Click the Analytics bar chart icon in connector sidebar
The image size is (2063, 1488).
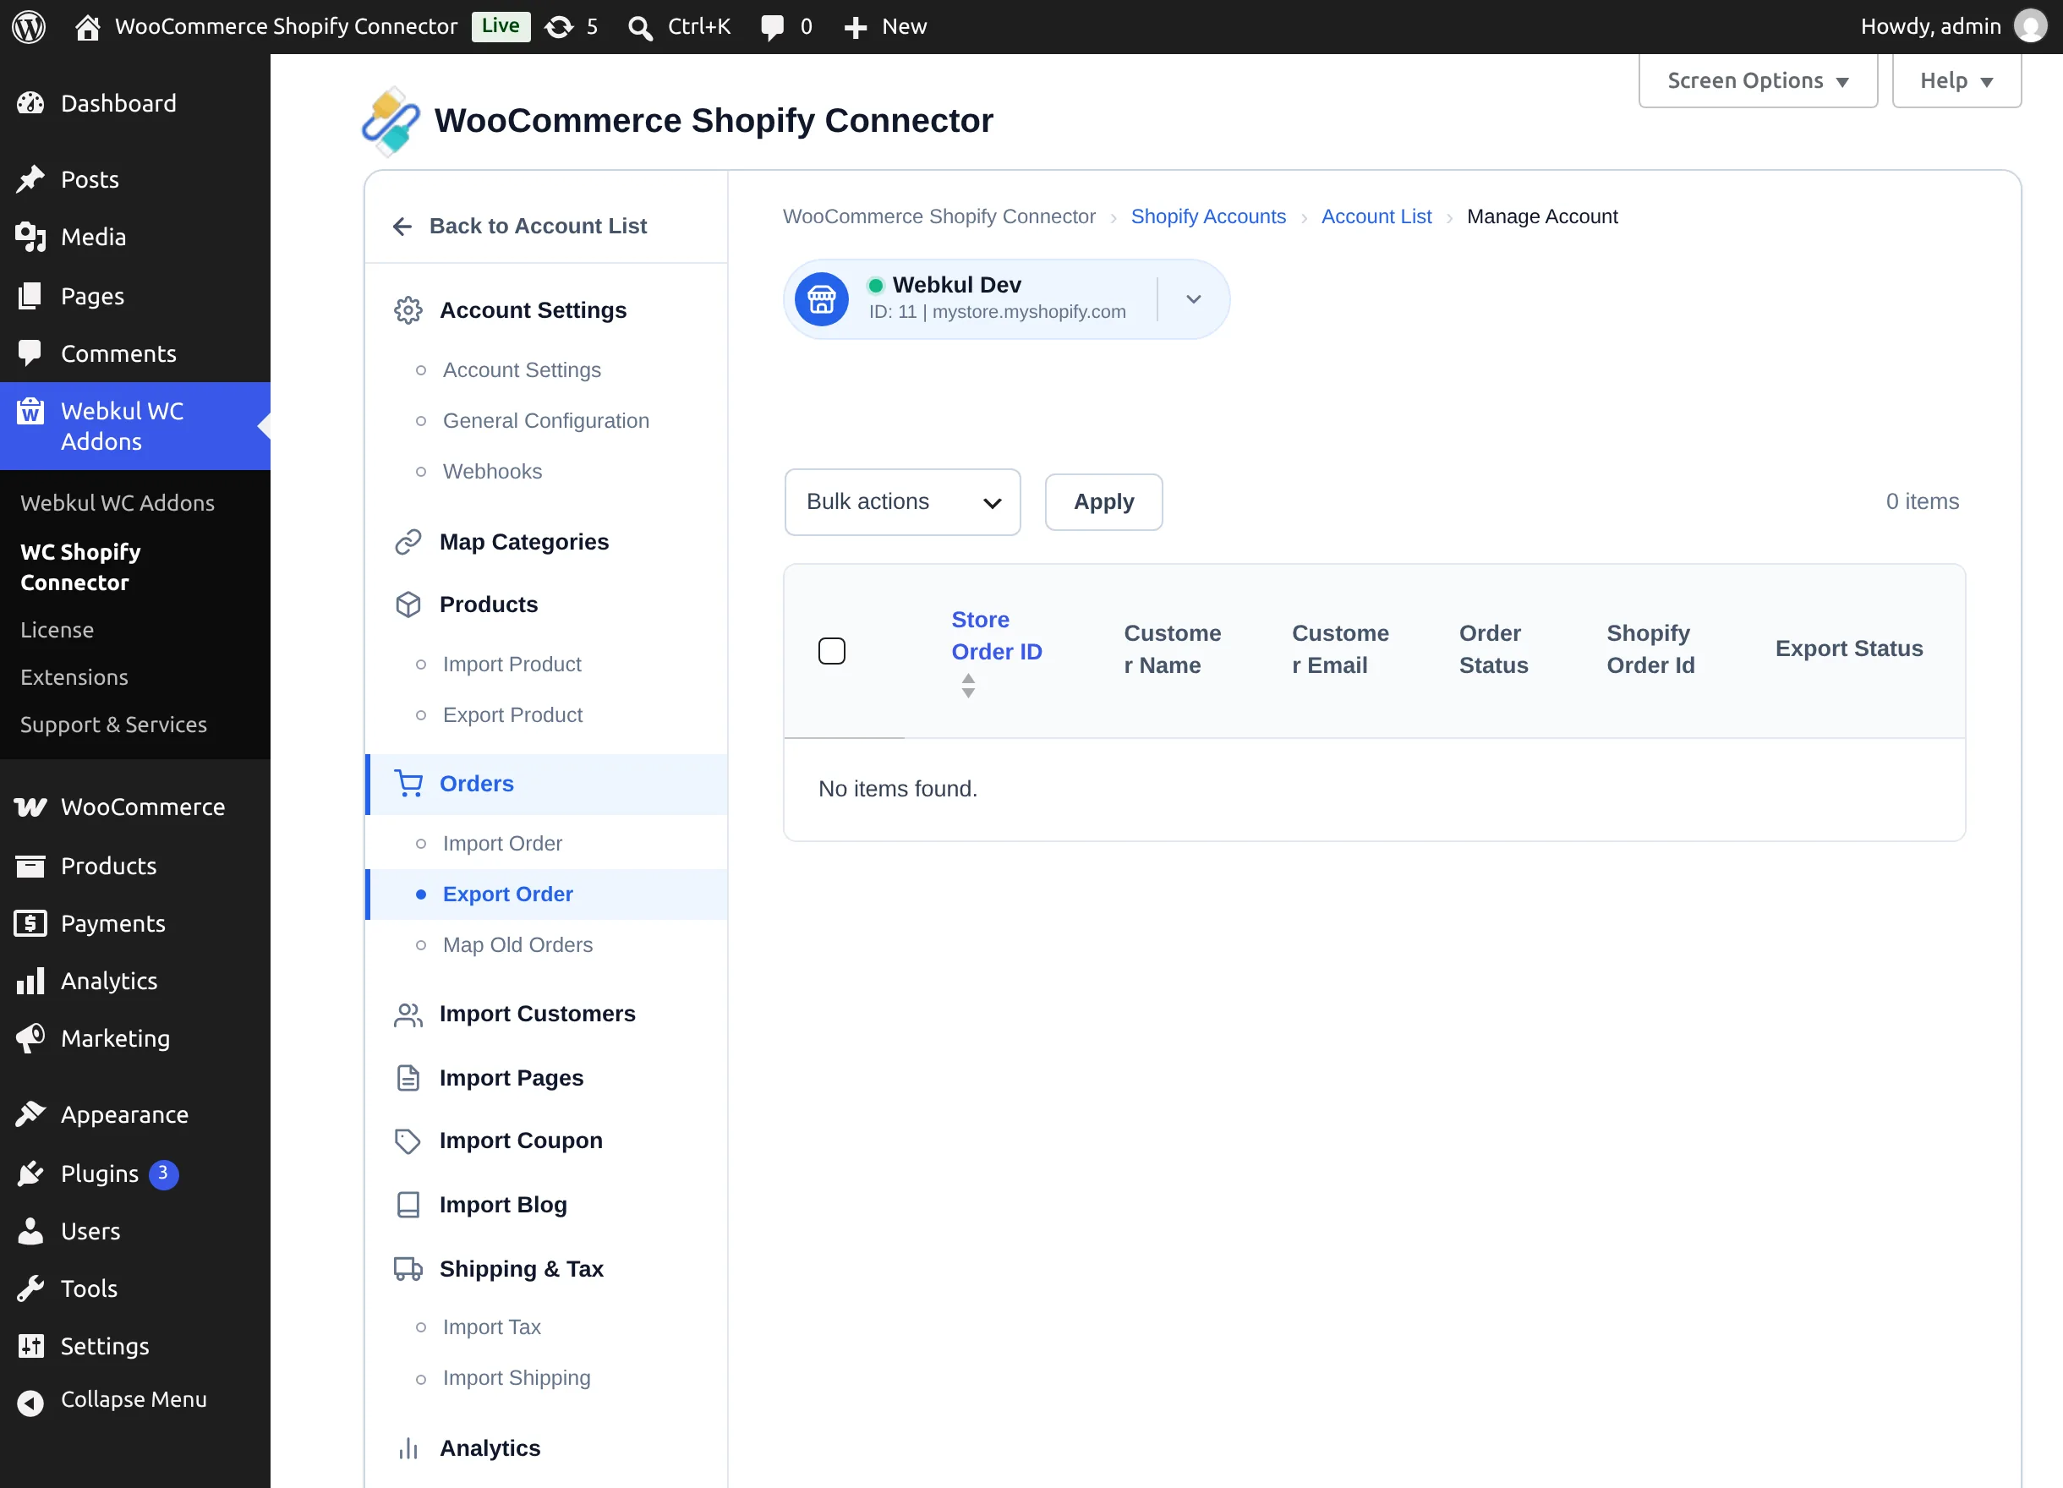point(408,1448)
